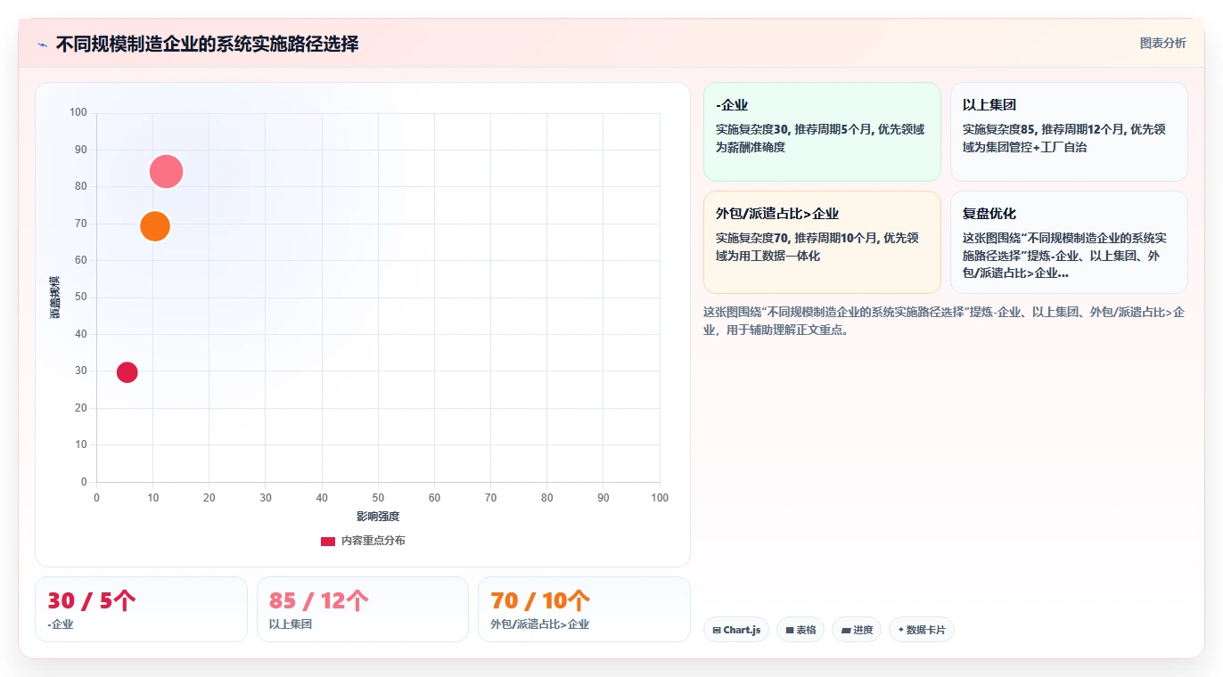Select the 85 / 12个 stat card
The width and height of the screenshot is (1223, 677).
pos(362,609)
